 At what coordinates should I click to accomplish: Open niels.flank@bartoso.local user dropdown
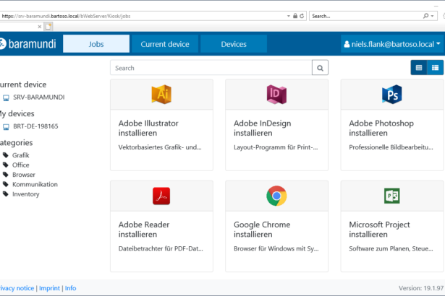tap(392, 44)
